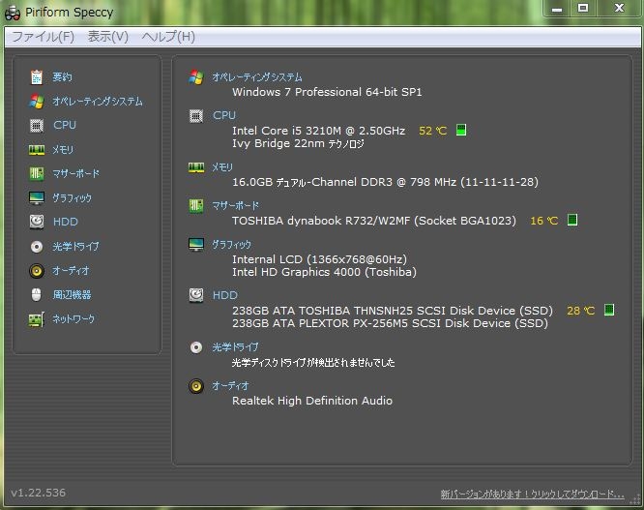Select グラフィック in the sidebar

72,198
